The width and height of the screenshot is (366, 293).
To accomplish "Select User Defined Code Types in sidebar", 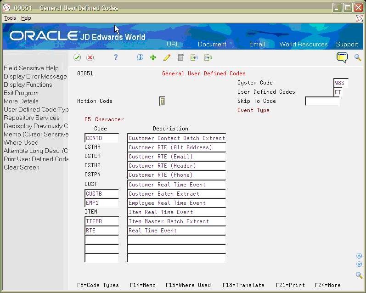I will coord(36,109).
